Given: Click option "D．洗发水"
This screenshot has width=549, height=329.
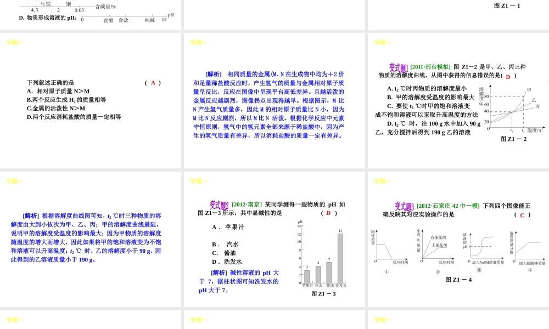Looking at the screenshot, I should pyautogui.click(x=227, y=262).
